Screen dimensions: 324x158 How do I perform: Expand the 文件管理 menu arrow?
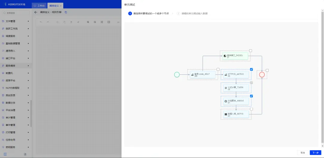point(28,21)
